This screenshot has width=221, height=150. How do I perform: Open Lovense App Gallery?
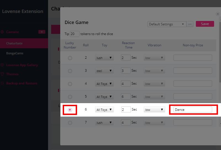pyautogui.click(x=22, y=65)
